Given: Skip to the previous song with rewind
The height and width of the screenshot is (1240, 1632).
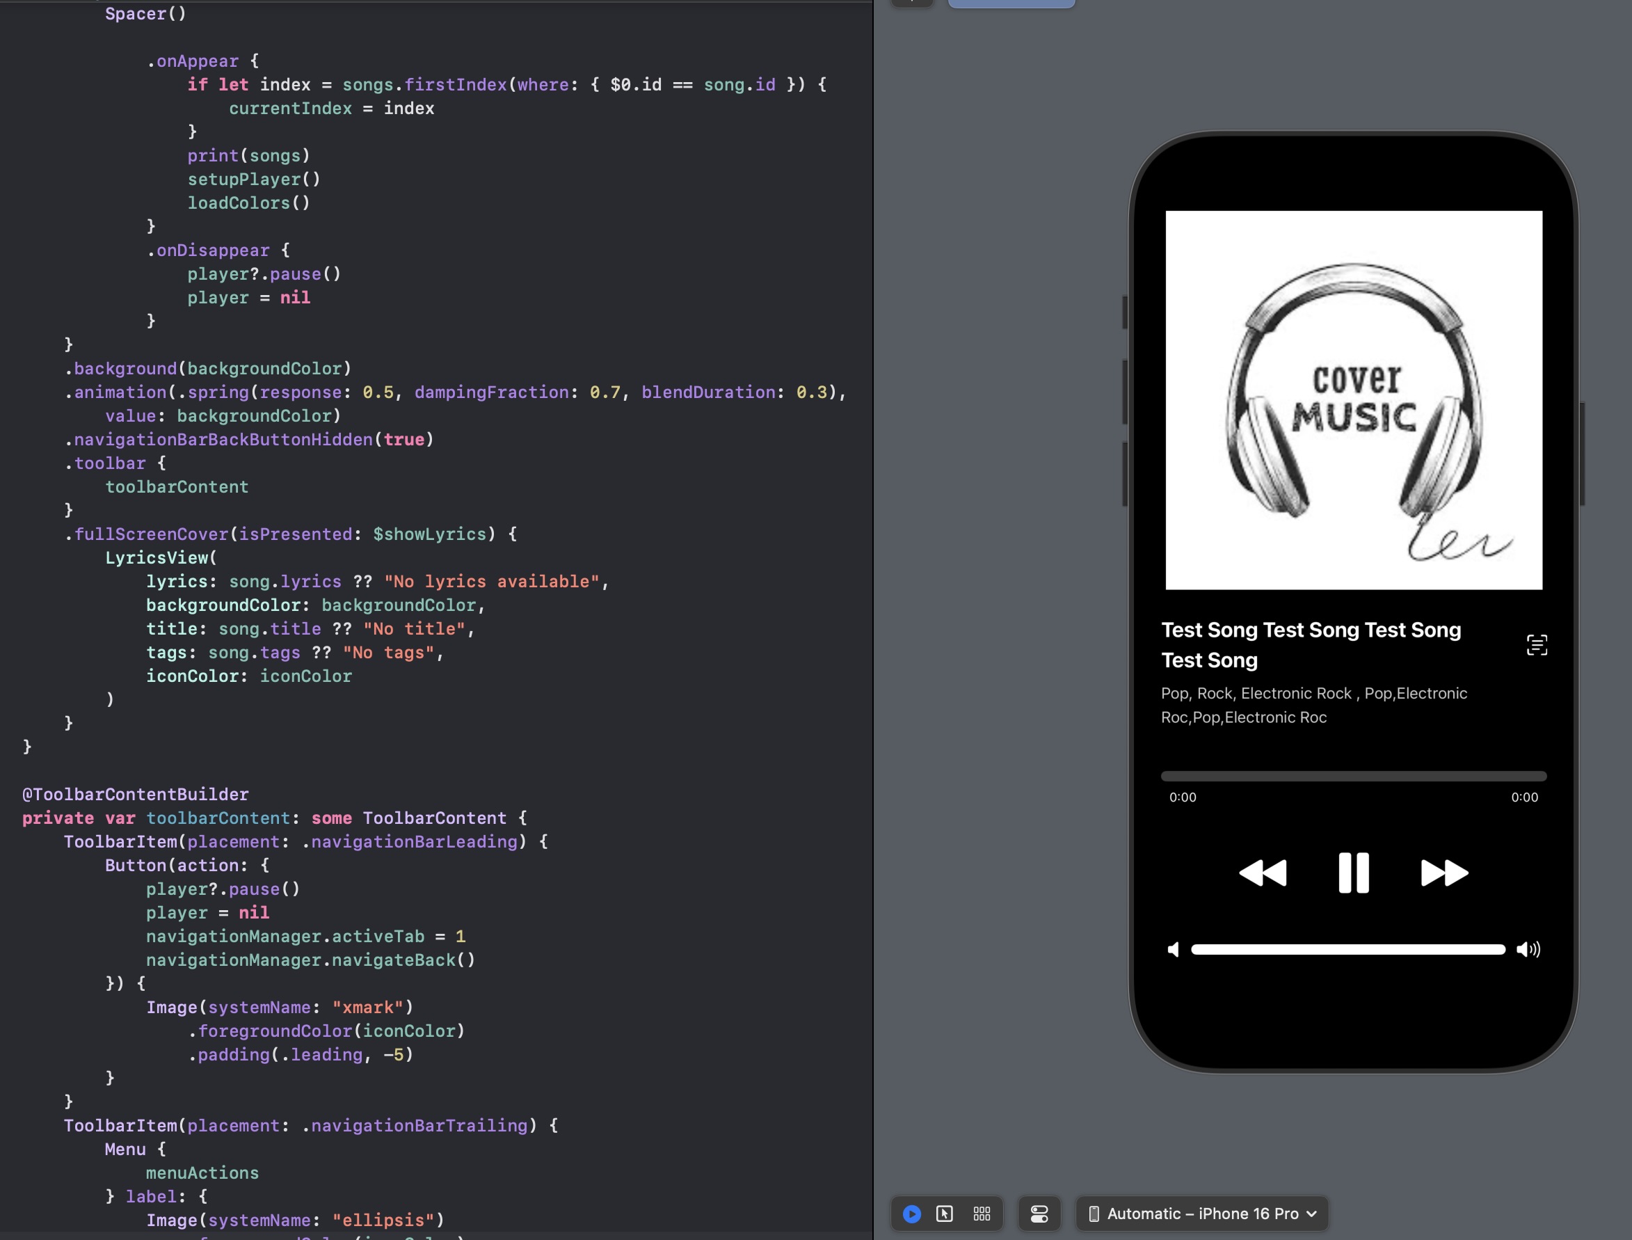Looking at the screenshot, I should tap(1263, 873).
